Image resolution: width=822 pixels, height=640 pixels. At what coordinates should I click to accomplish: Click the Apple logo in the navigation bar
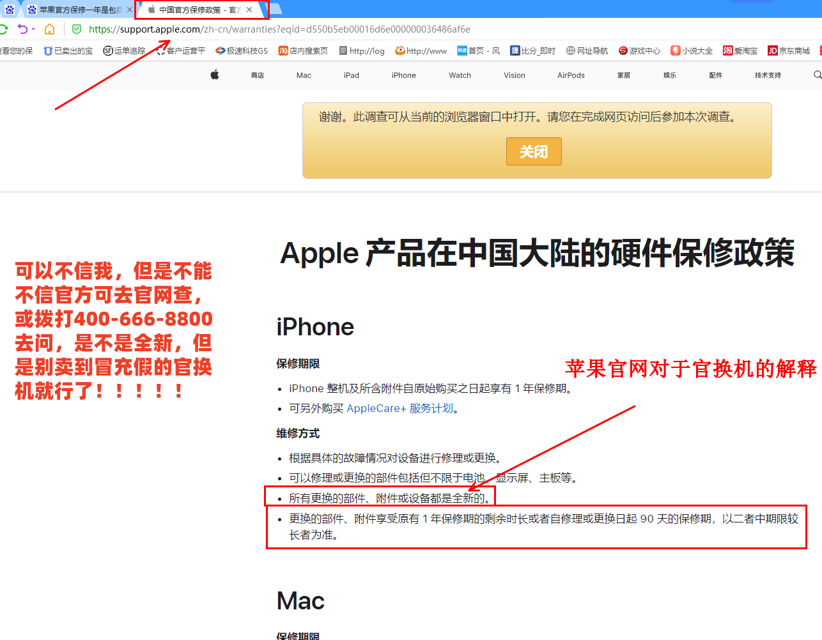tap(215, 75)
